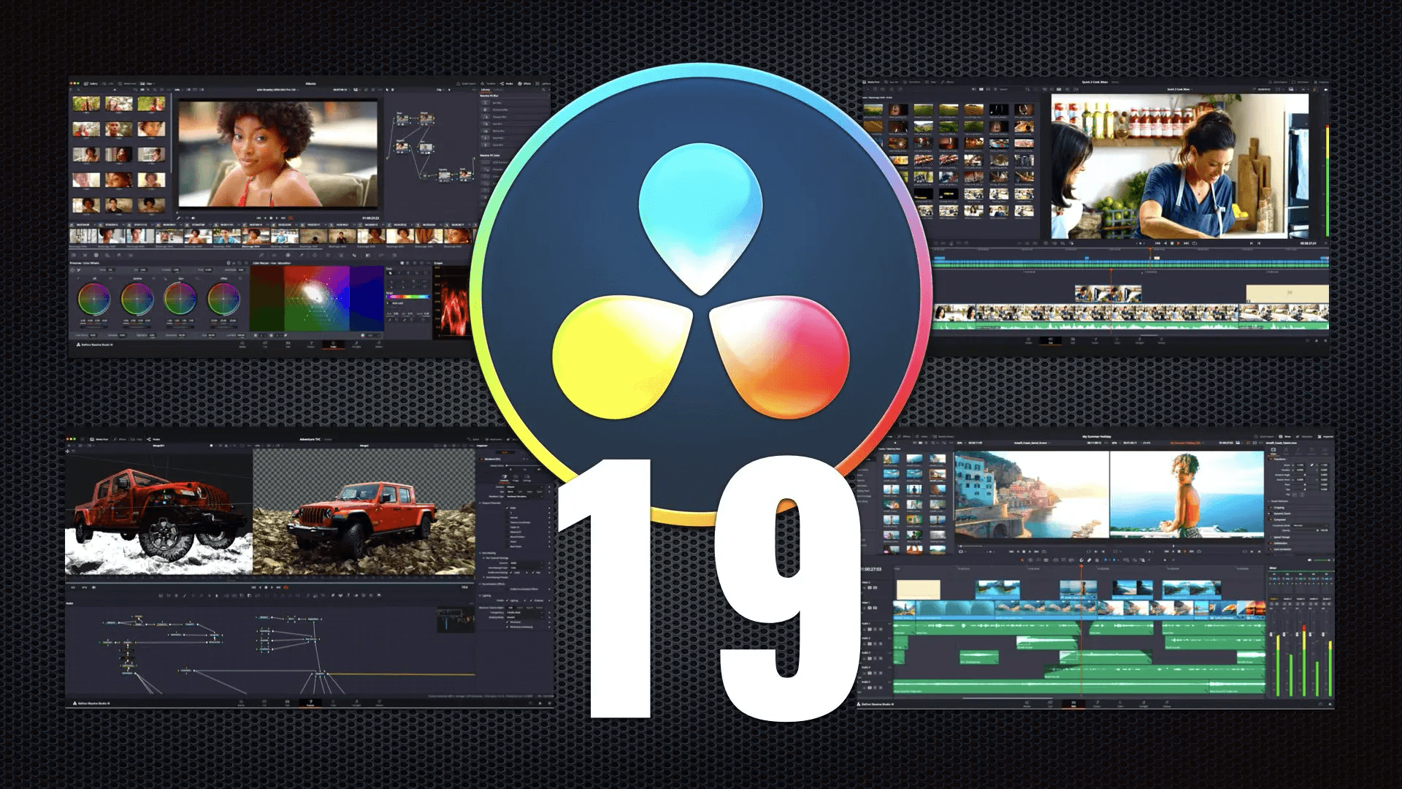Switch to the Color page tab
The image size is (1402, 789).
coord(333,343)
